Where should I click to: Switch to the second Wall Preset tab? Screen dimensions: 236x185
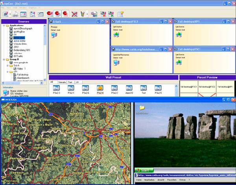(x=62, y=82)
